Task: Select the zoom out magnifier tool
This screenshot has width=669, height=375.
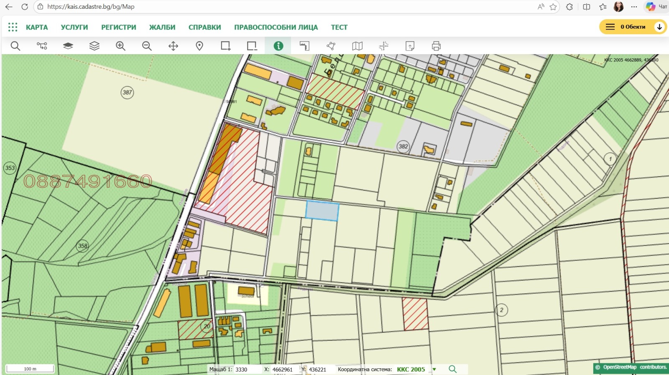Action: point(147,46)
